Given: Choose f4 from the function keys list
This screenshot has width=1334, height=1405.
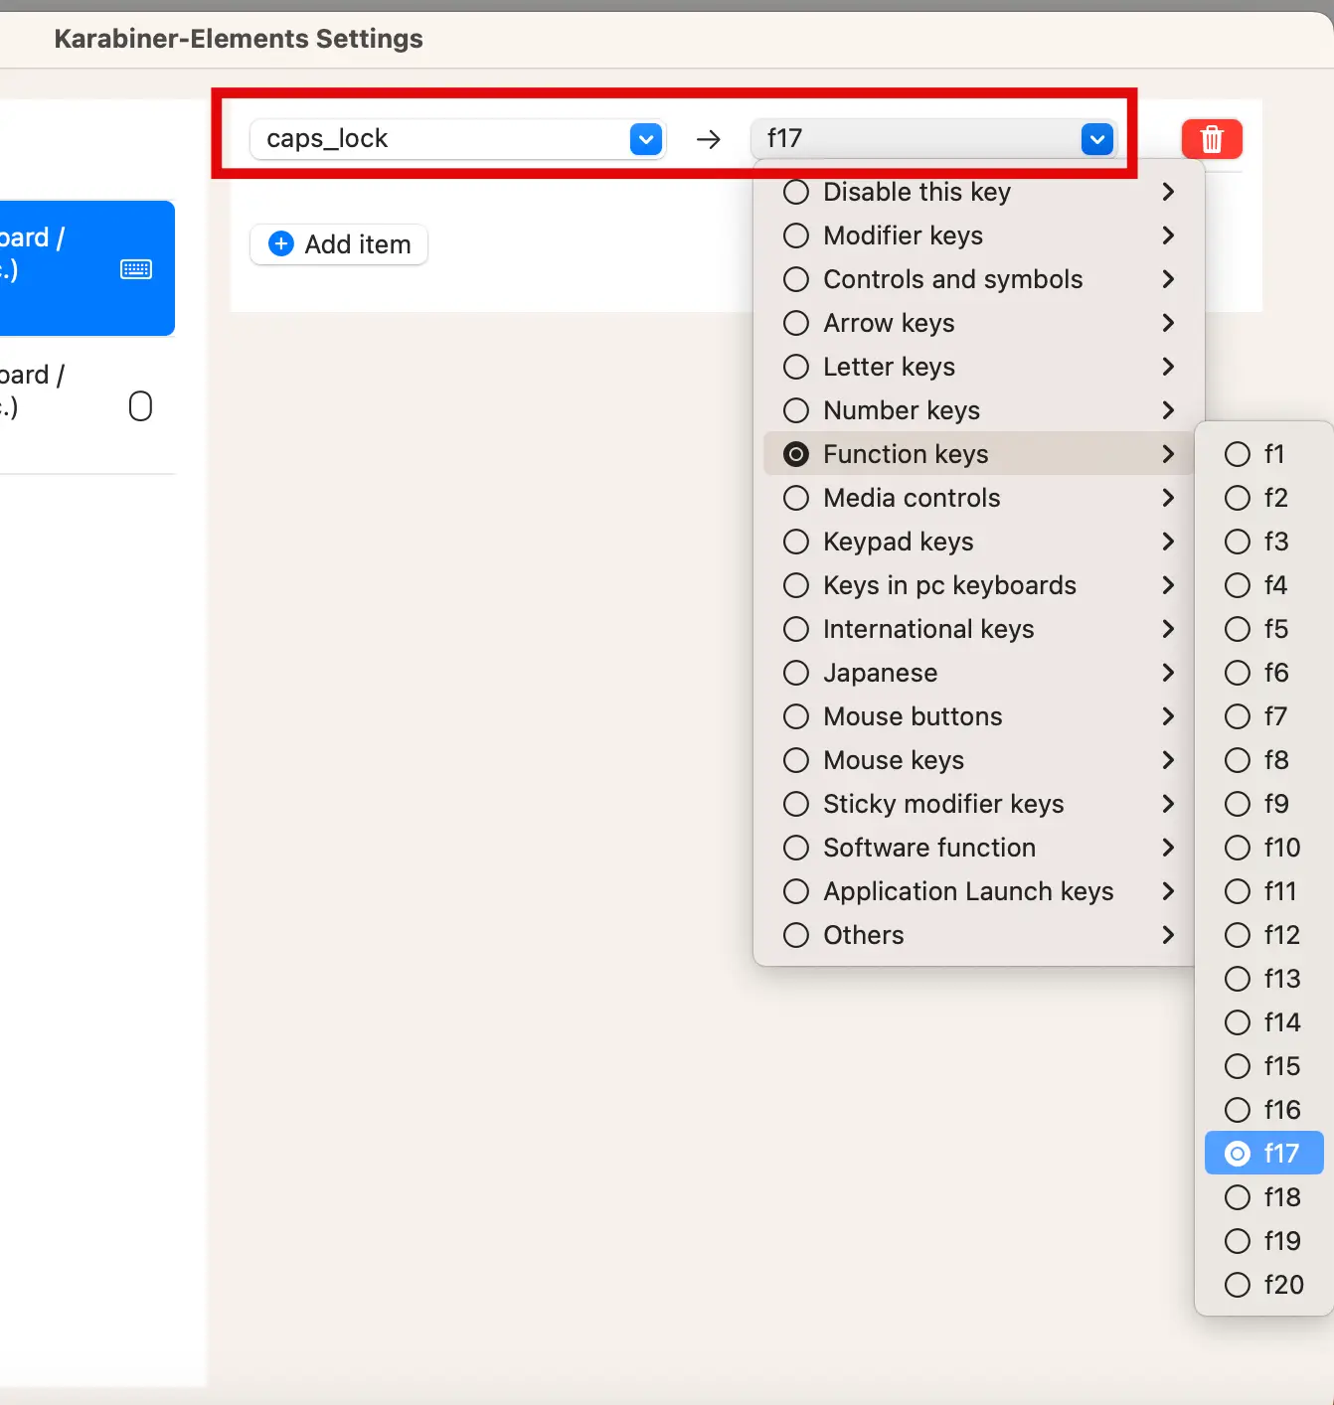Looking at the screenshot, I should click(x=1263, y=585).
